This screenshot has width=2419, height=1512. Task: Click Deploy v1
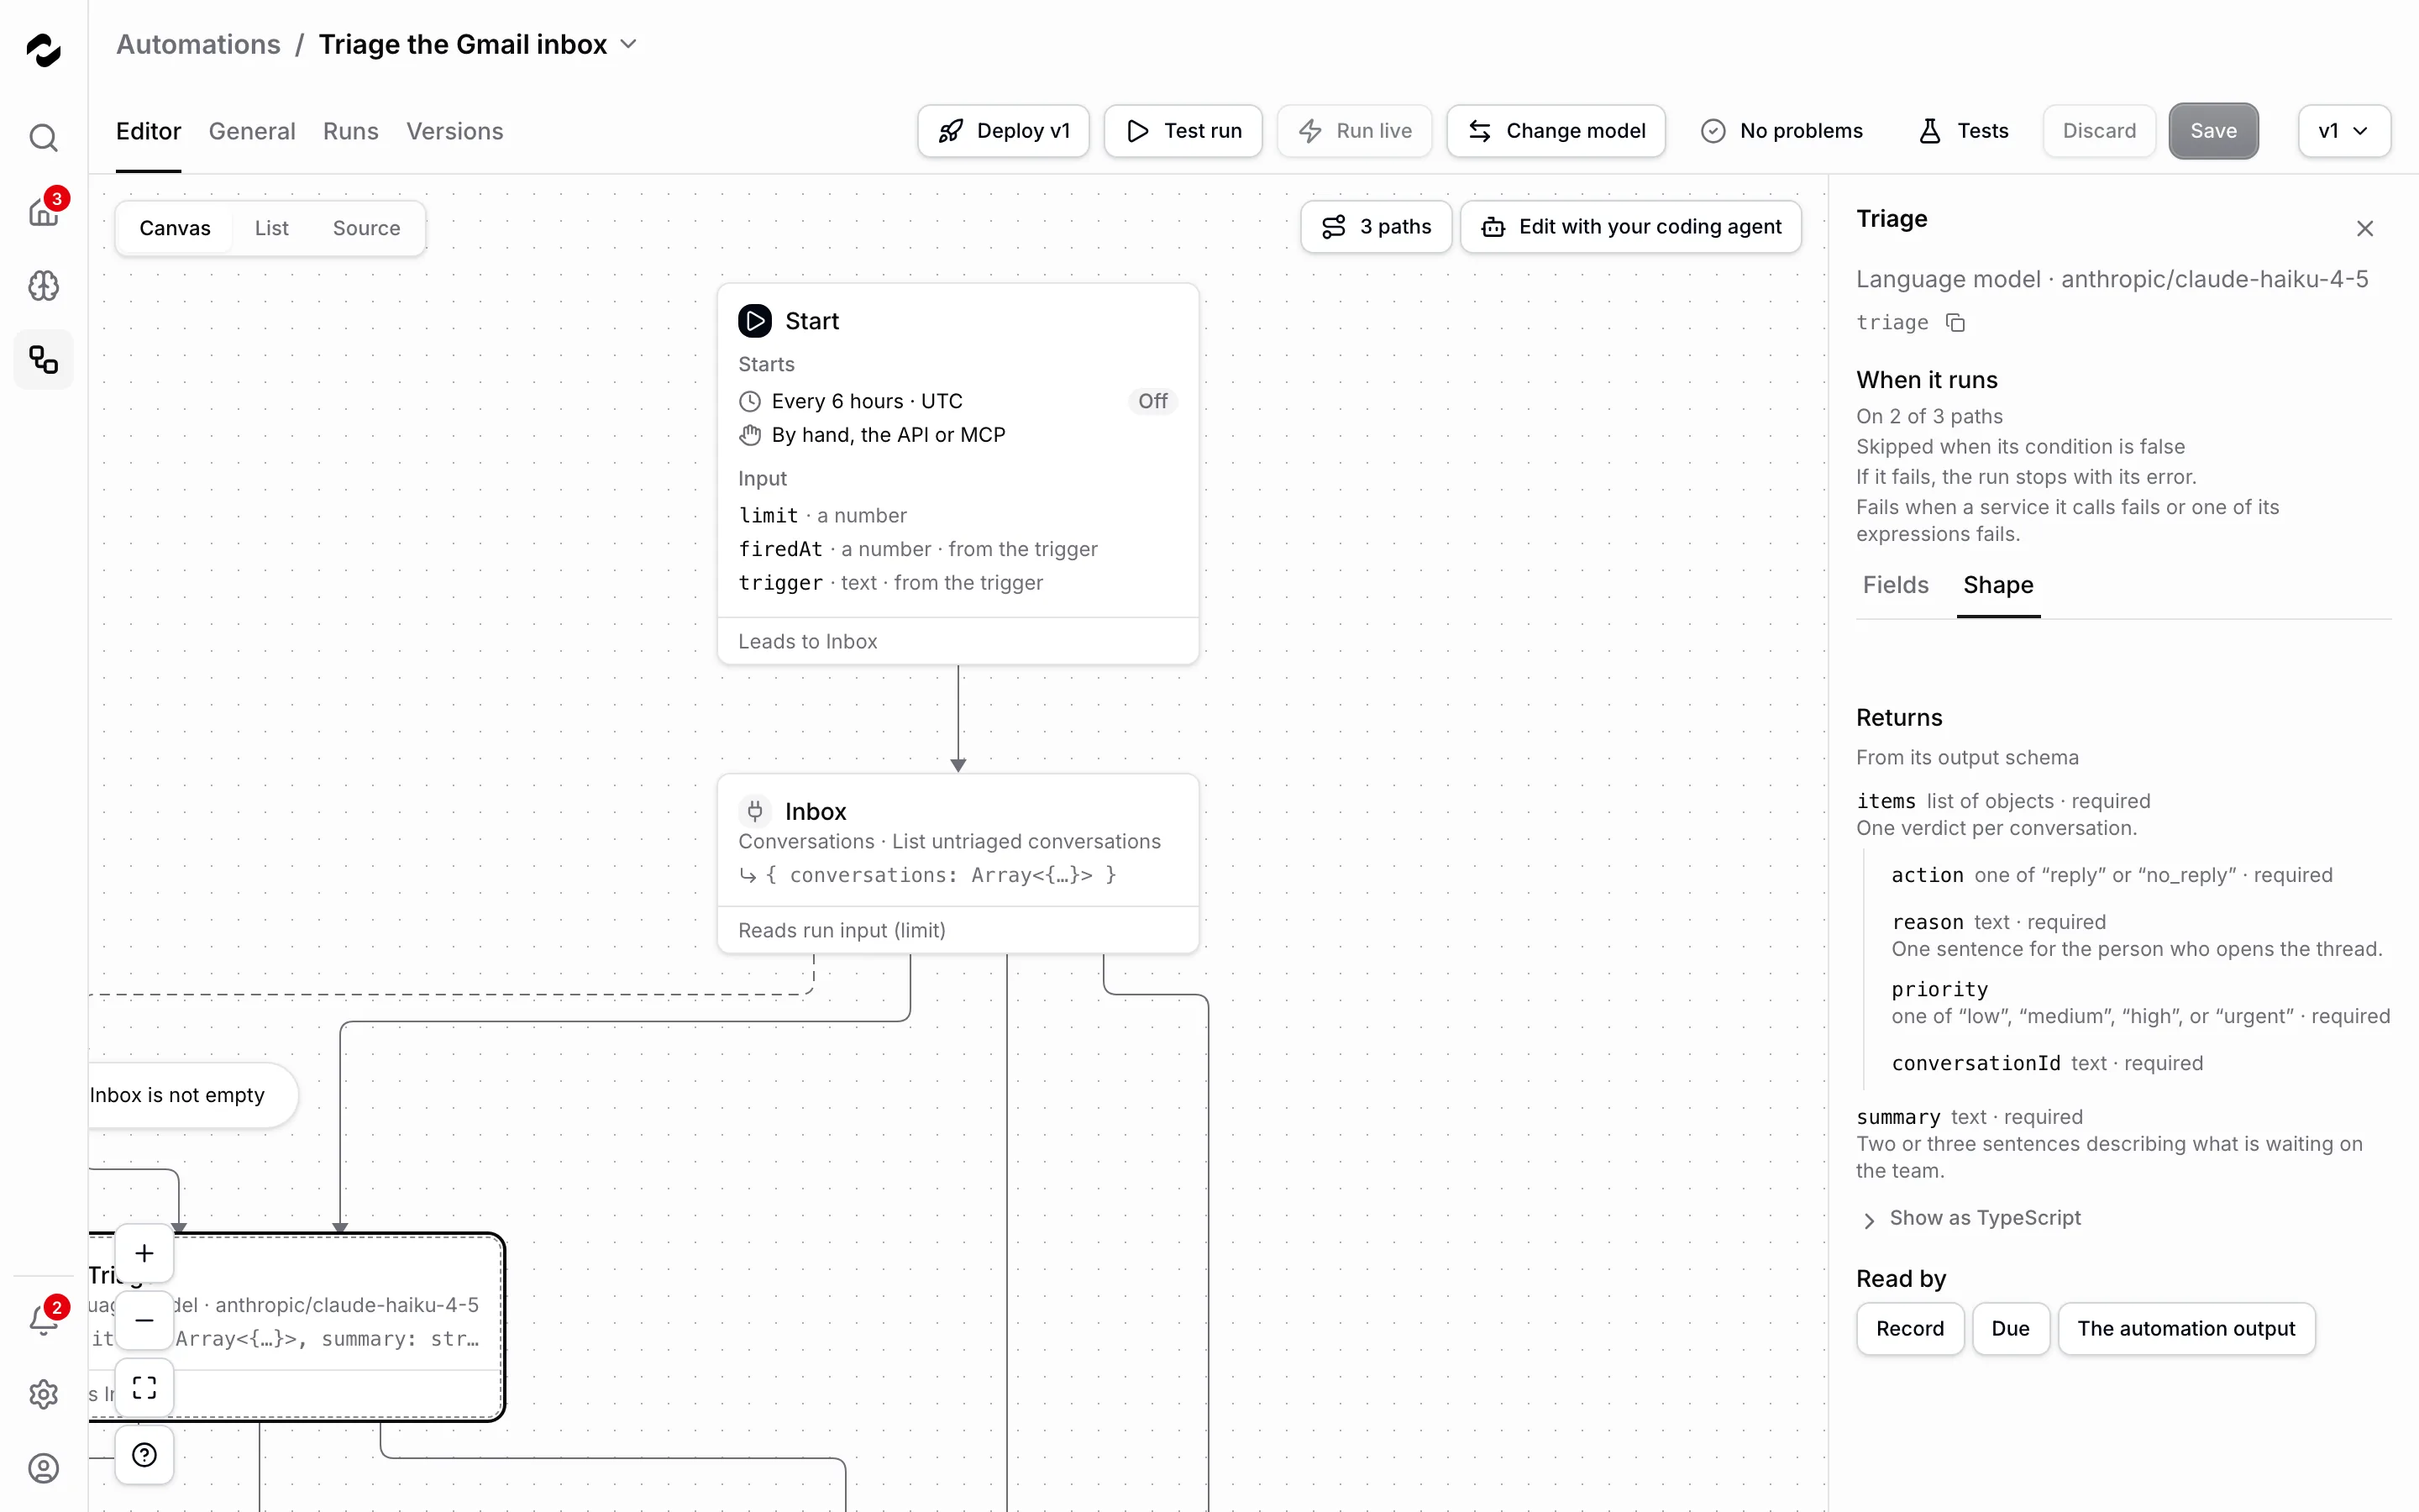pyautogui.click(x=1004, y=131)
